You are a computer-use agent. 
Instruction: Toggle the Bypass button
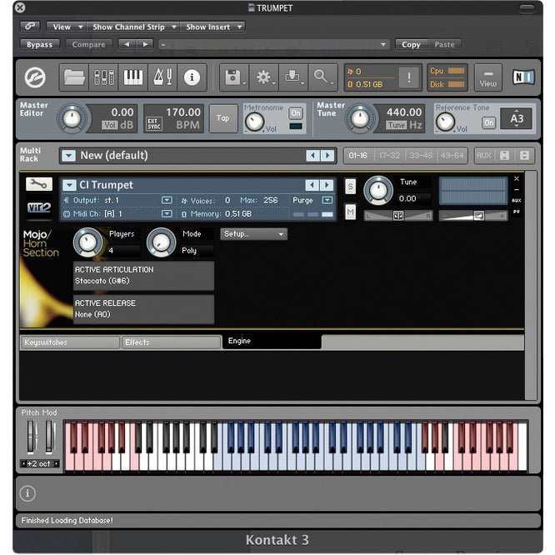(x=40, y=45)
